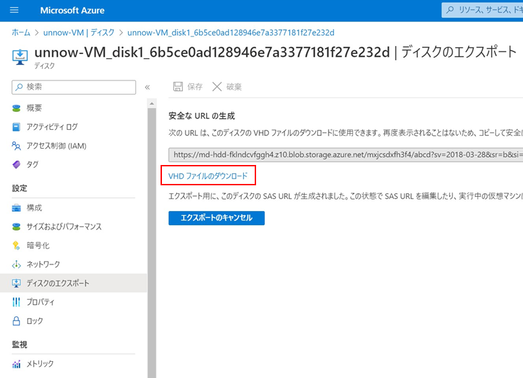This screenshot has height=378, width=523.
Task: Click the アクティビティ ログ icon
Action: (x=16, y=127)
